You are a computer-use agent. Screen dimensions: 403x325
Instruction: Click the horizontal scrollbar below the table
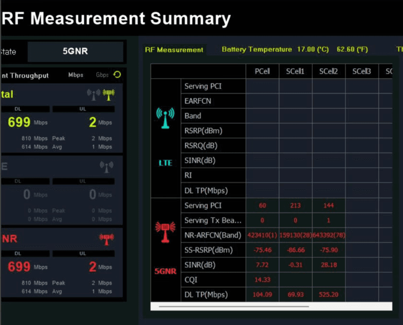pyautogui.click(x=233, y=306)
